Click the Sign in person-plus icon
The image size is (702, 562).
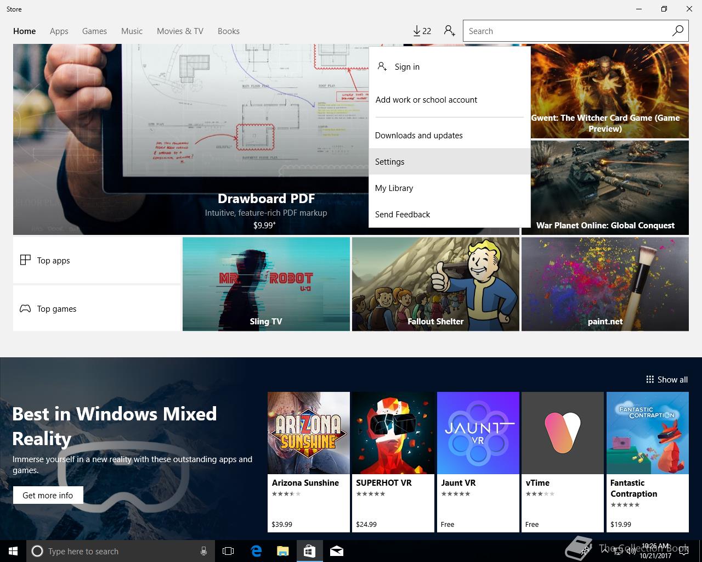(x=382, y=66)
